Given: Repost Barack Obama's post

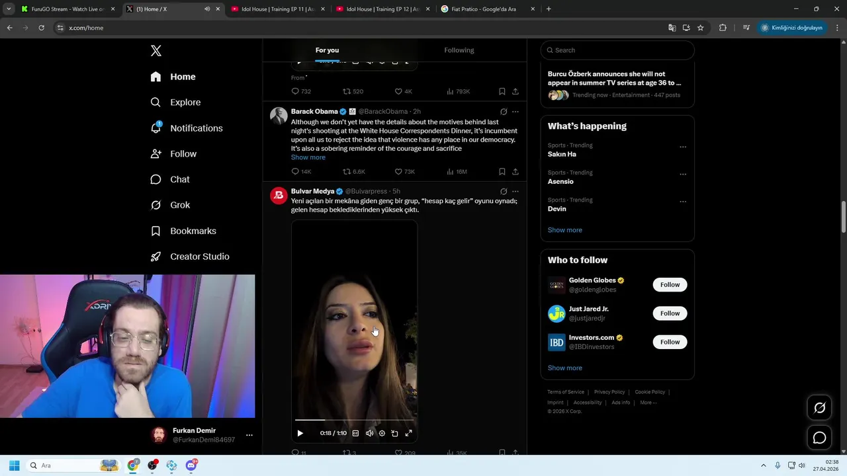Looking at the screenshot, I should (354, 171).
